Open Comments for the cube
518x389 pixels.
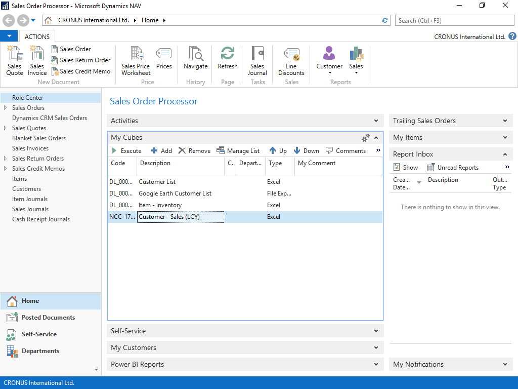(x=346, y=151)
